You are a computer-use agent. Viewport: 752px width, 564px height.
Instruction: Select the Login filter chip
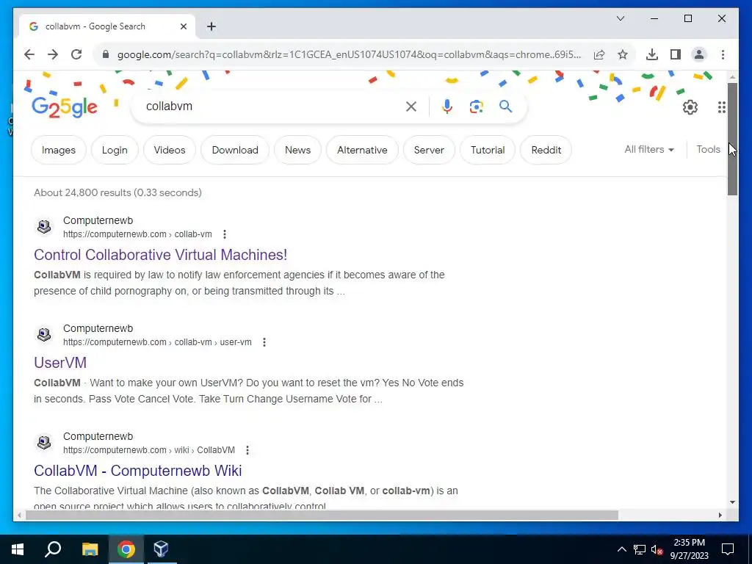point(115,150)
